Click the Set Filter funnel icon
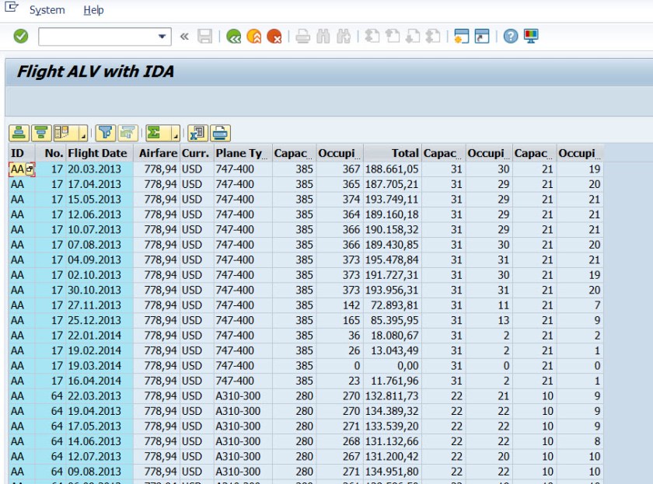Image resolution: width=653 pixels, height=484 pixels. tap(106, 133)
